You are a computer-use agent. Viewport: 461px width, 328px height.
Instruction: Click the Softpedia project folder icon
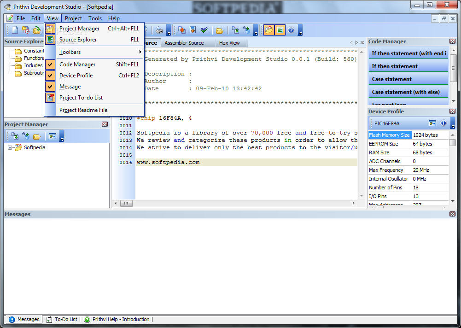pos(18,147)
